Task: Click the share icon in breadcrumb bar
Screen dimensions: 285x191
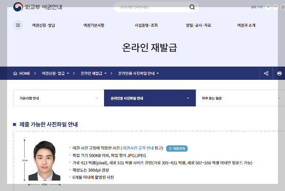Action: point(266,73)
